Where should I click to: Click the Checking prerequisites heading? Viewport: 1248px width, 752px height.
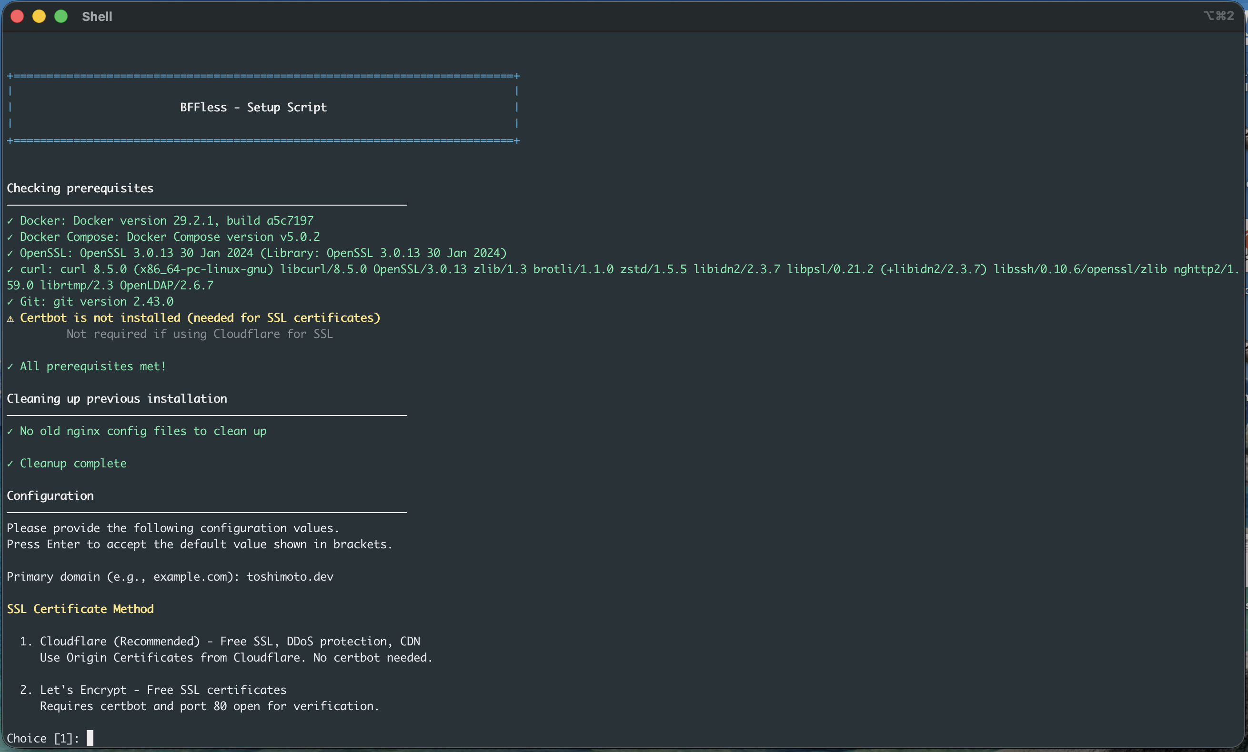click(80, 188)
